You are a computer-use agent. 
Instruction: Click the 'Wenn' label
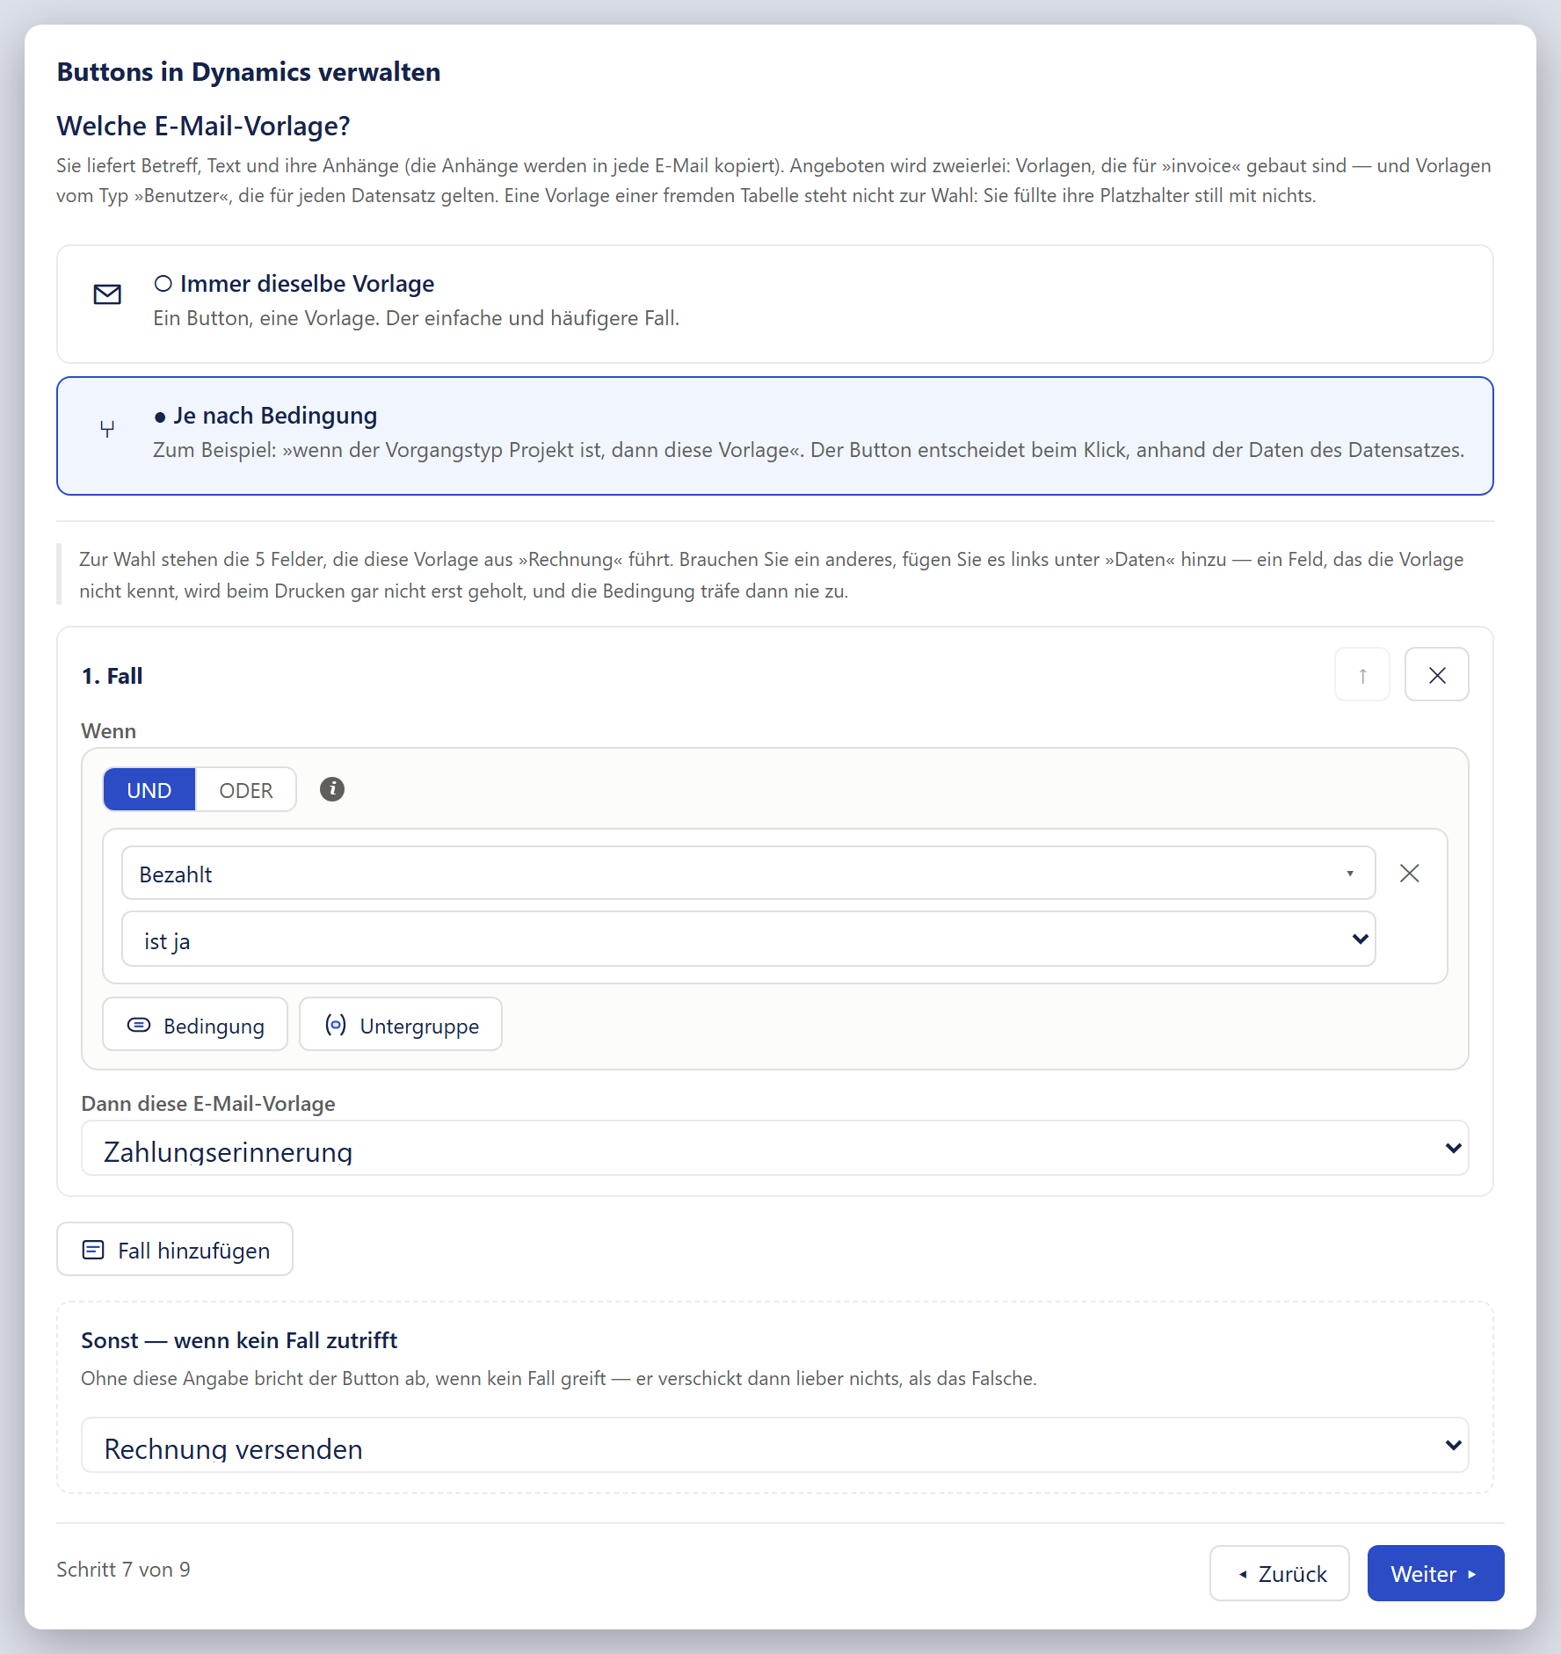[x=109, y=731]
